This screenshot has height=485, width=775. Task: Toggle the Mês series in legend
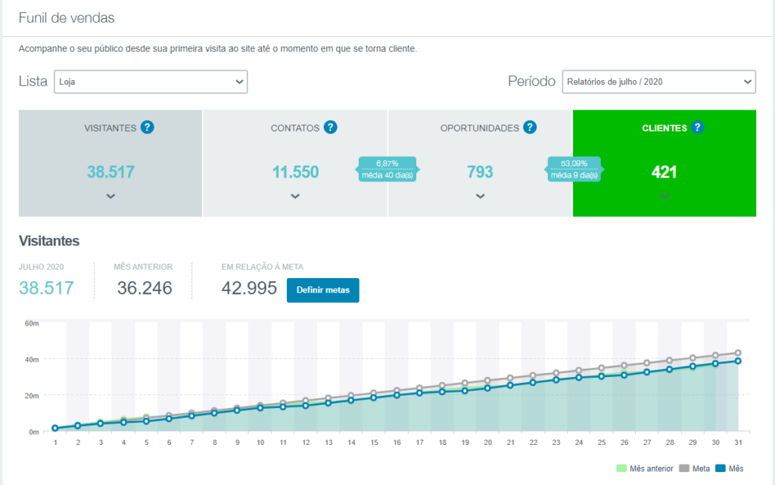(x=721, y=468)
